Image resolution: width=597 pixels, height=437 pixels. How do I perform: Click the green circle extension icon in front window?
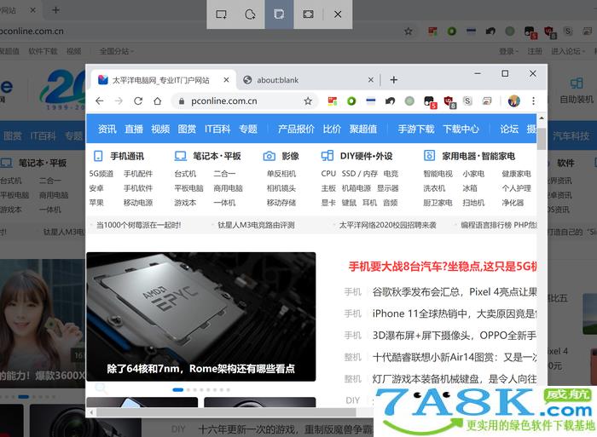pyautogui.click(x=351, y=101)
